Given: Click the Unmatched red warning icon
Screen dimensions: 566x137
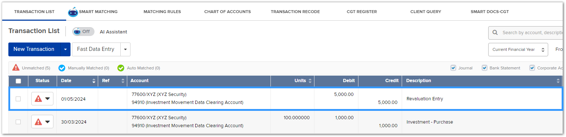Looking at the screenshot, I should point(16,68).
